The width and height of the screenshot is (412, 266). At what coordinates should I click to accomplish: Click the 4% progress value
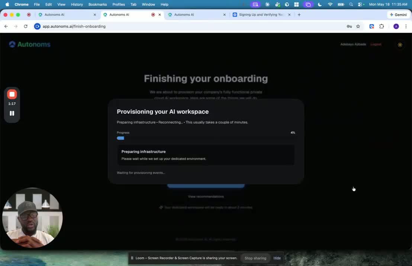293,133
